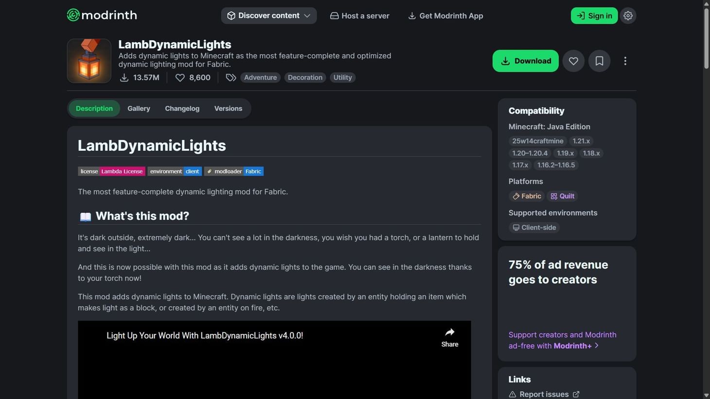Open the settings gear icon
710x399 pixels.
628,15
